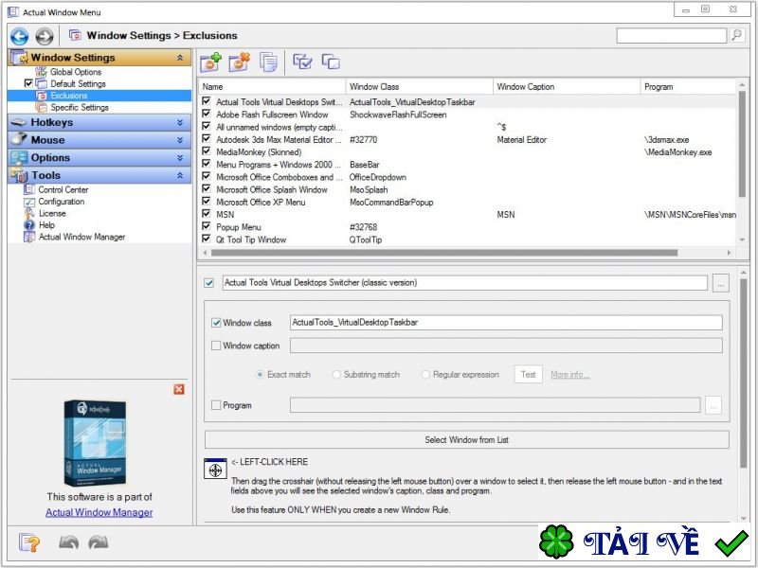Click the add new exclusion icon
Viewport: 758px width, 568px height.
[210, 62]
